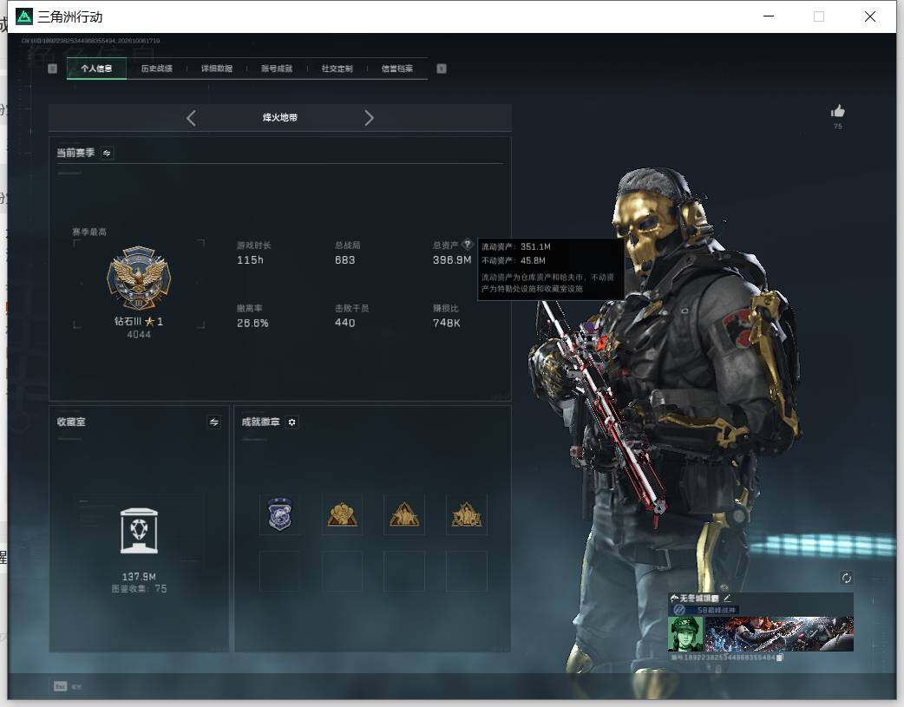Select the third gold triangle achievement badge

[404, 514]
